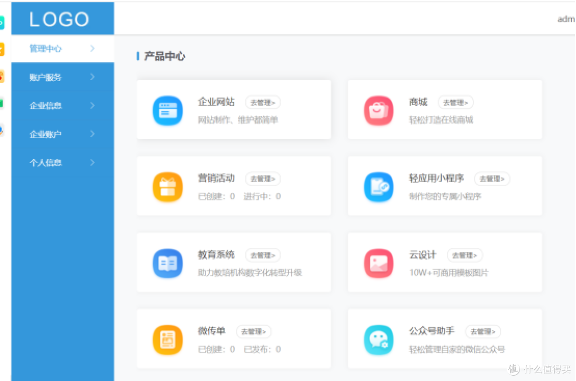Click the 营销活动 orange gift icon
Viewport: 576px width, 381px height.
167,187
